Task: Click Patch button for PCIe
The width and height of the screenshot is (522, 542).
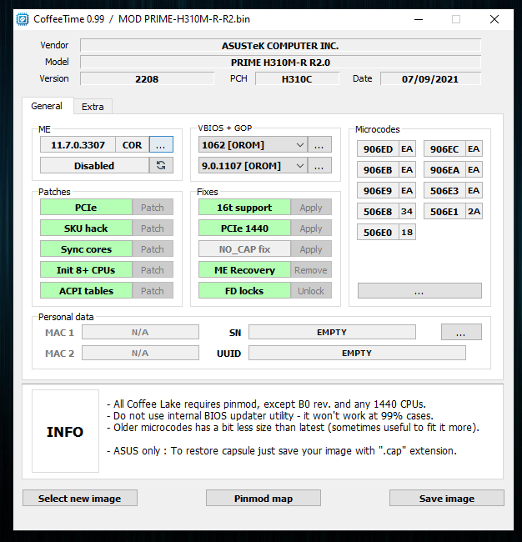Action: click(x=153, y=208)
